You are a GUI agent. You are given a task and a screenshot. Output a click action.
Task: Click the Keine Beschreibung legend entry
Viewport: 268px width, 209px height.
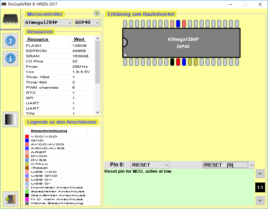pos(57,203)
